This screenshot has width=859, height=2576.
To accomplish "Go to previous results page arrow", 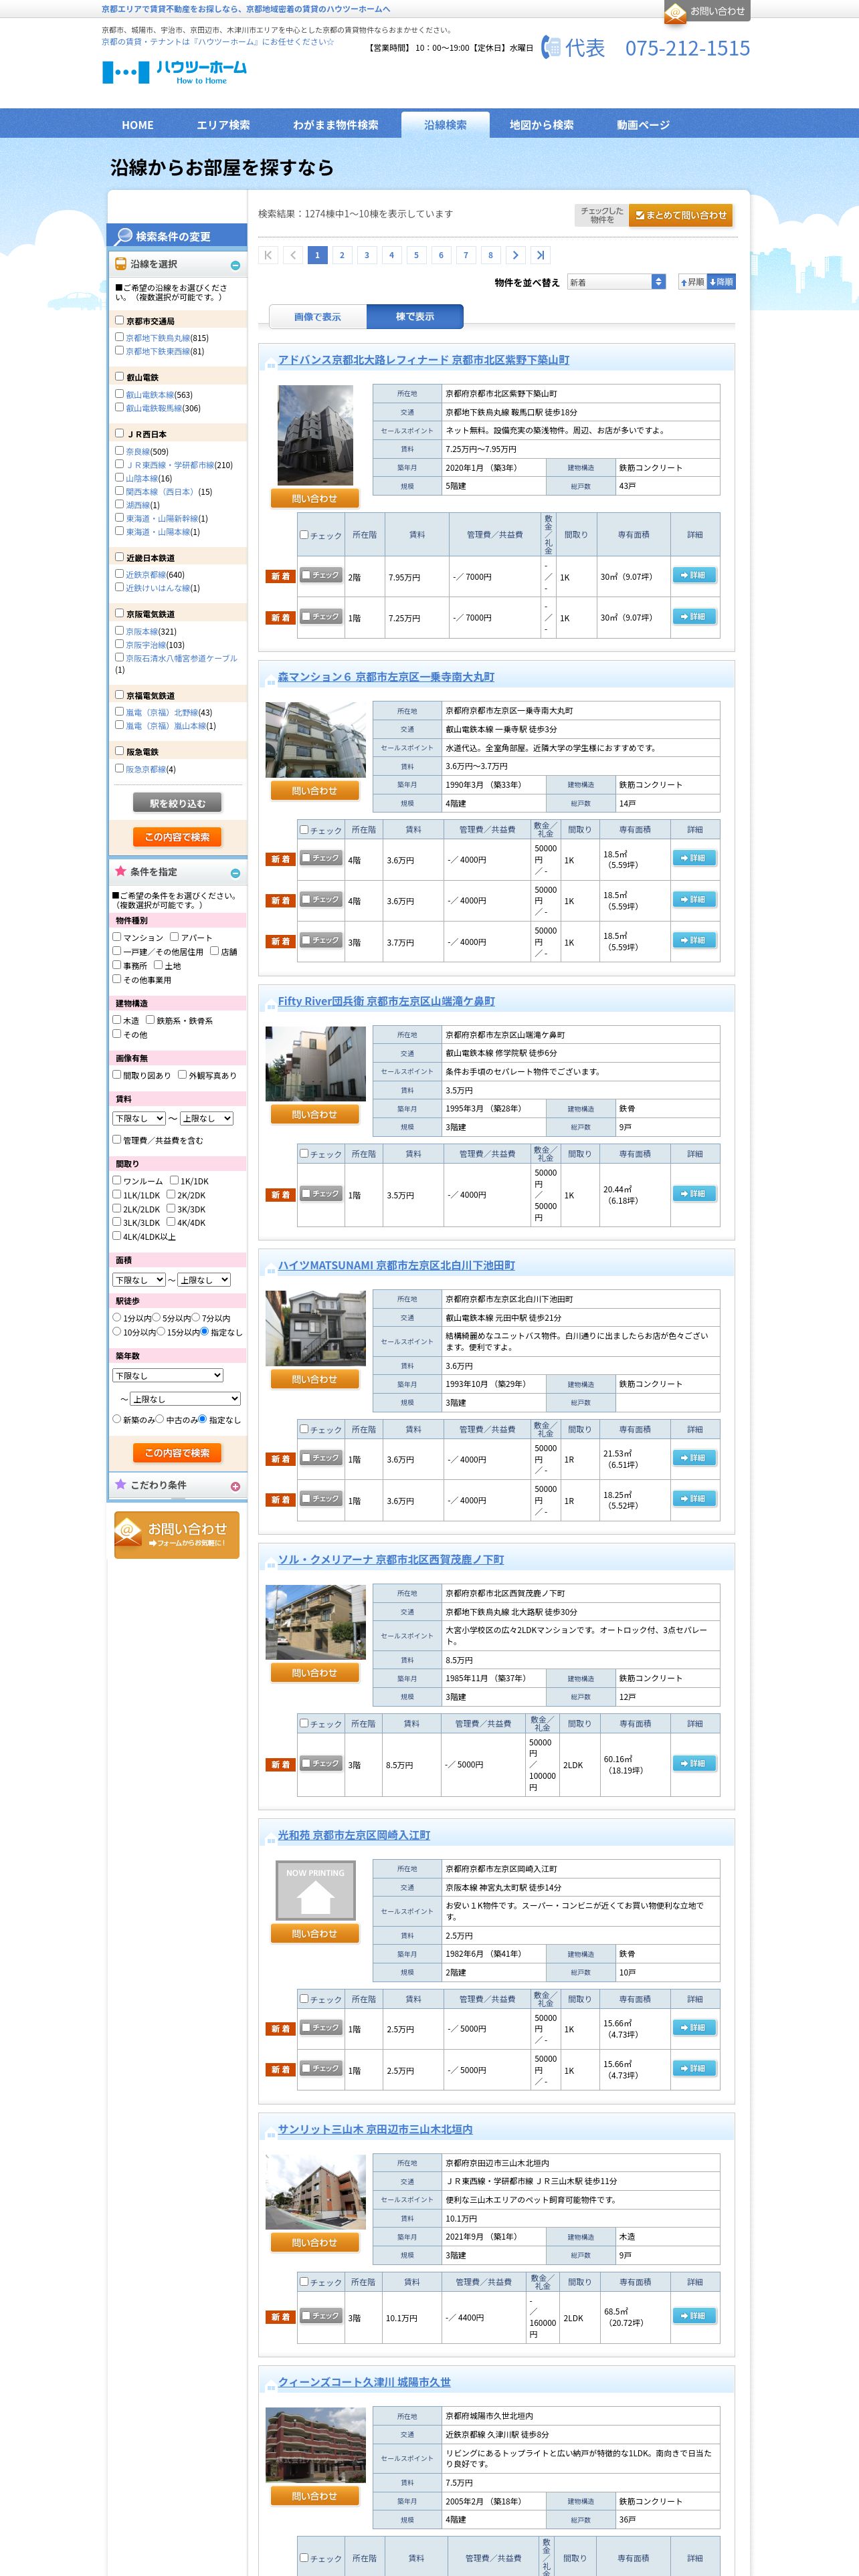I will [293, 255].
